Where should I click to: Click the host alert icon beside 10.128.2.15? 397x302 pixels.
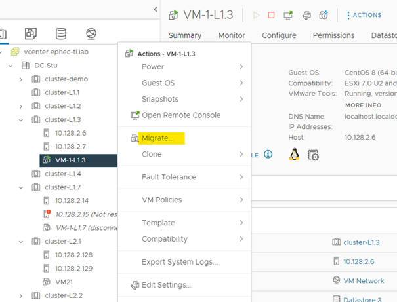tap(47, 214)
